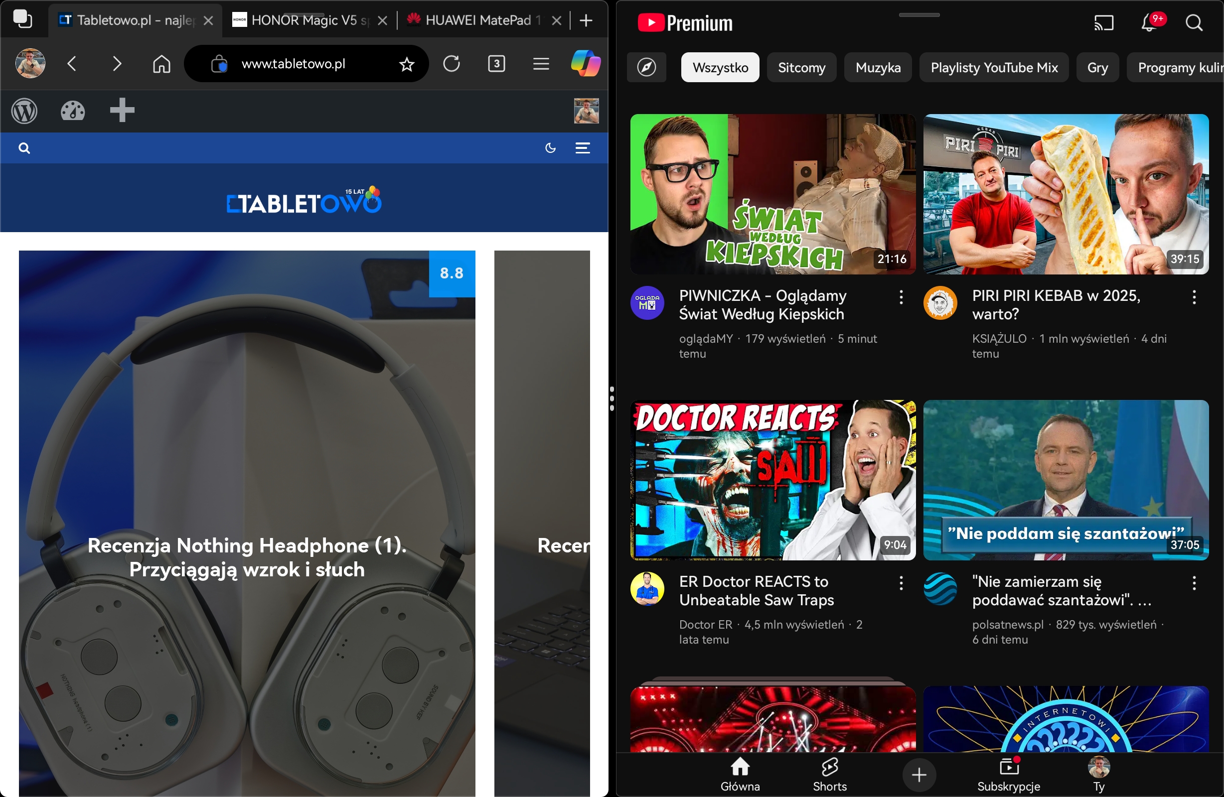Viewport: 1224px width, 797px height.
Task: Close the HUAWEI MatePad tab
Action: coord(556,20)
